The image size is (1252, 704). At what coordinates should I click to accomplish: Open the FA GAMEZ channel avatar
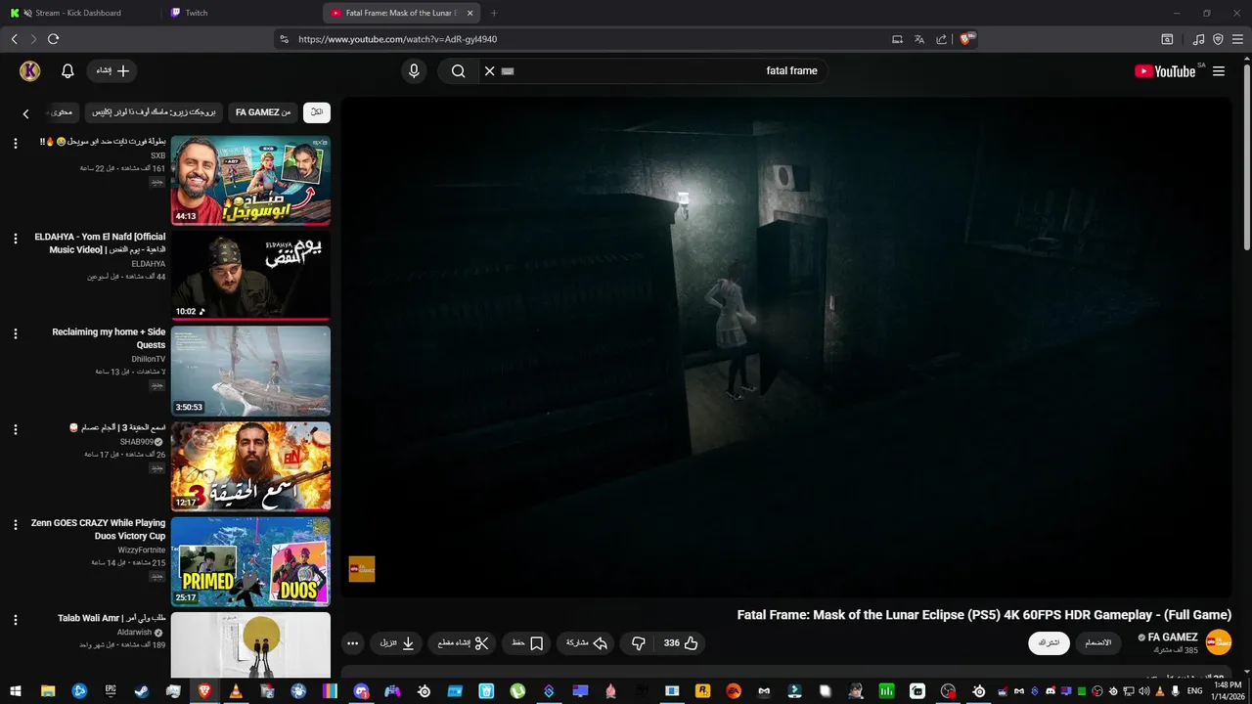coord(1219,642)
